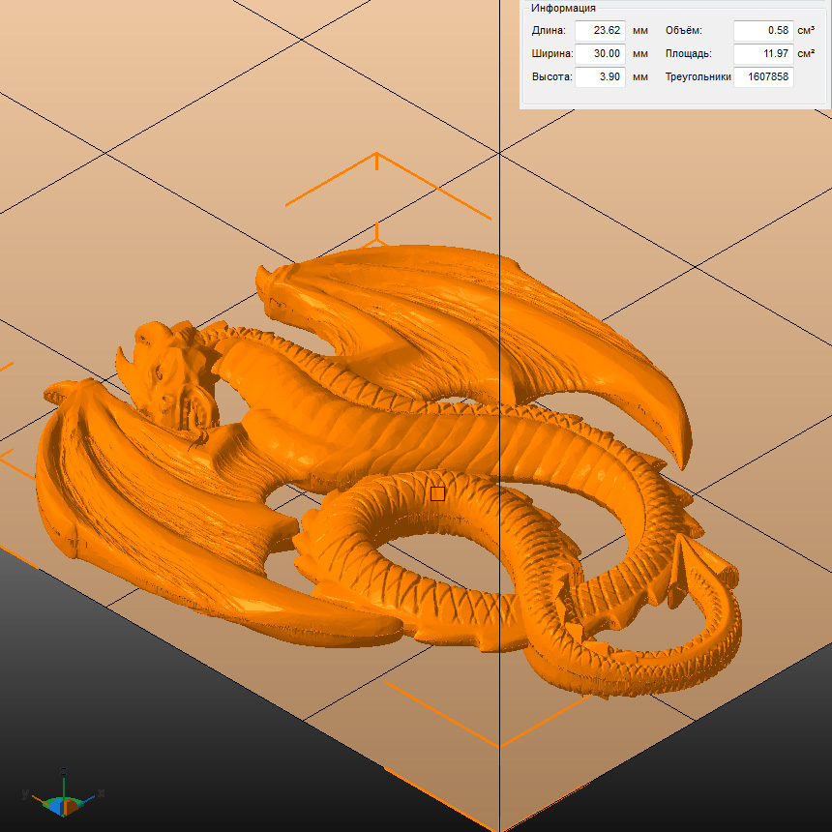Click the Высота value field showing 3.90
Viewport: 832px width, 832px height.
(x=599, y=76)
